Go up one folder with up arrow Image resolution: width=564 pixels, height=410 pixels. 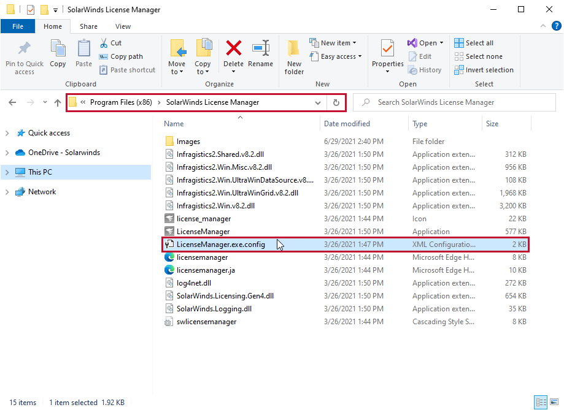pyautogui.click(x=57, y=102)
